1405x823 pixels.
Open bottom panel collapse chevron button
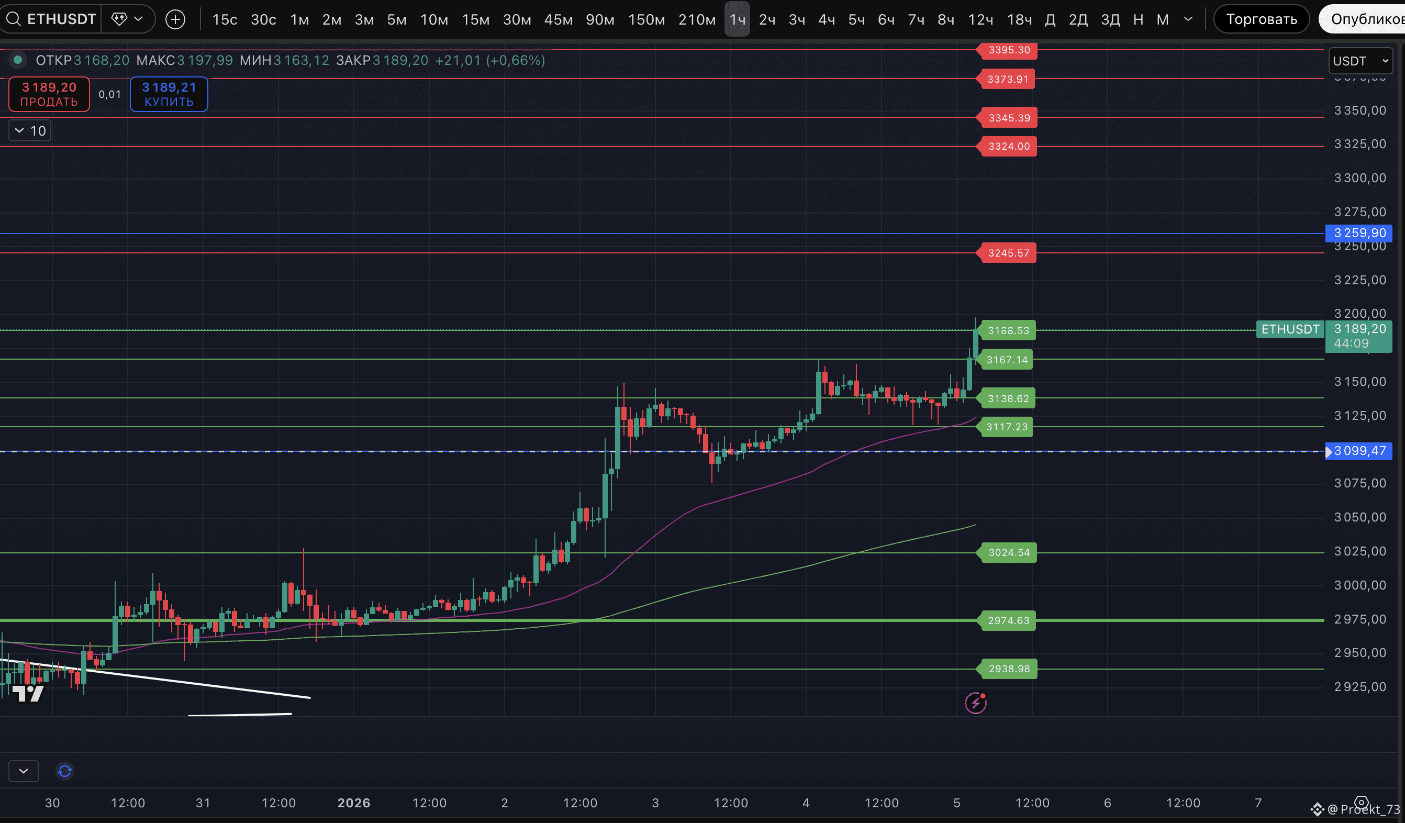click(24, 771)
